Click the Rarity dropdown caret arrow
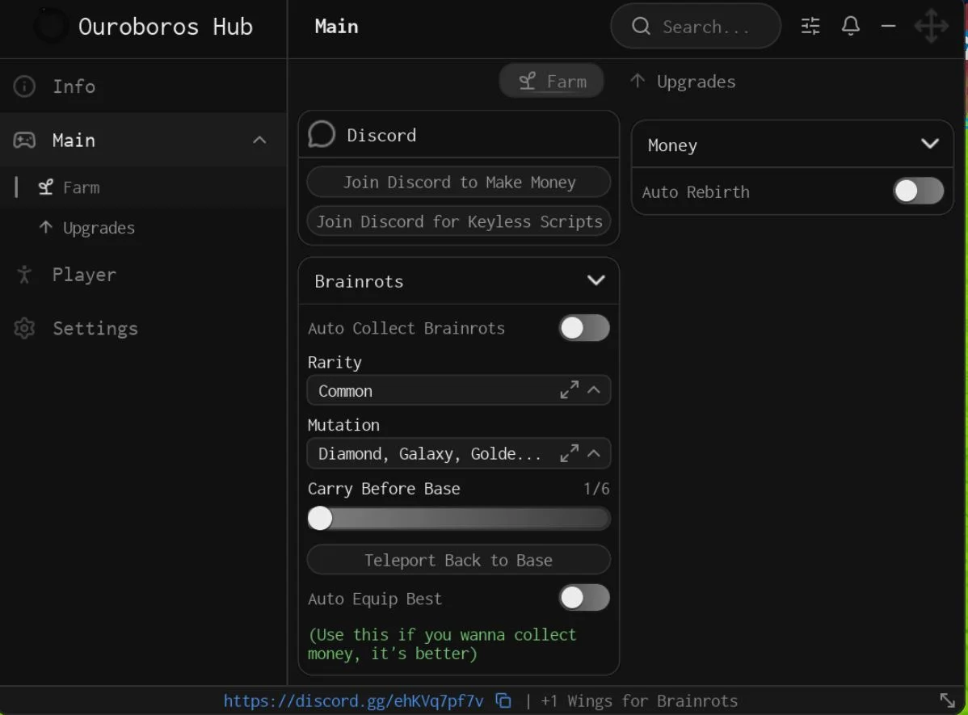Image resolution: width=968 pixels, height=715 pixels. [594, 389]
